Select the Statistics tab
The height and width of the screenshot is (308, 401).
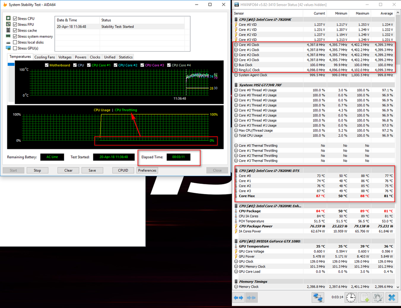click(x=126, y=57)
